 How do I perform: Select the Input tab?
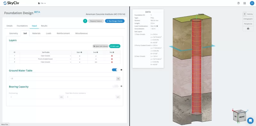click(x=34, y=26)
